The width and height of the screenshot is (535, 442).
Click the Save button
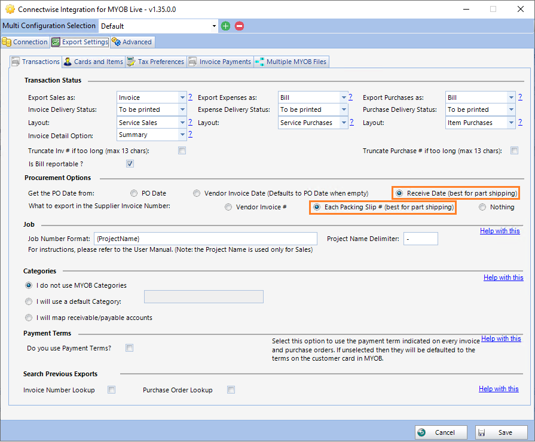pyautogui.click(x=501, y=432)
